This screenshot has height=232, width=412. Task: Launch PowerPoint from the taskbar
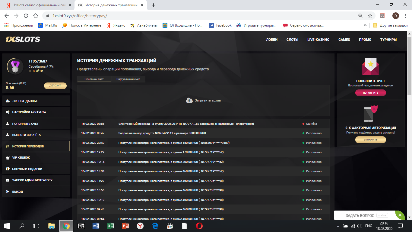click(x=125, y=226)
